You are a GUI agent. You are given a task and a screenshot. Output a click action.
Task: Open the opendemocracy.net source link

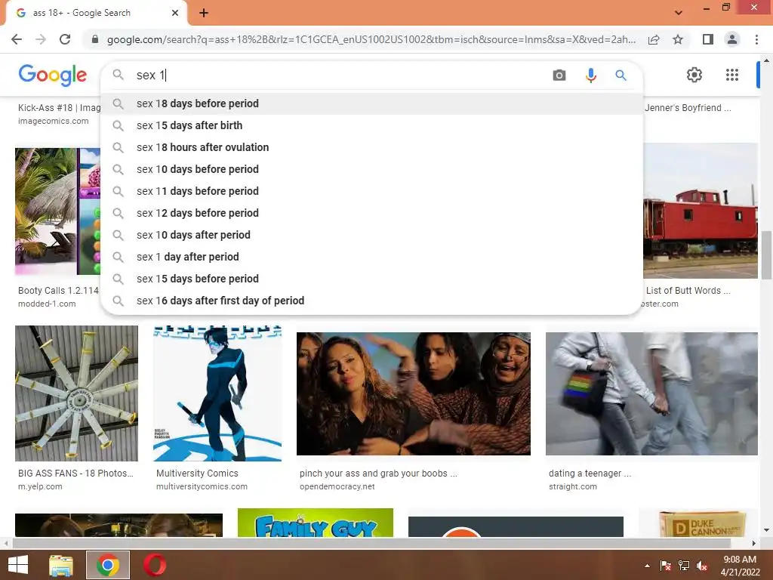337,486
